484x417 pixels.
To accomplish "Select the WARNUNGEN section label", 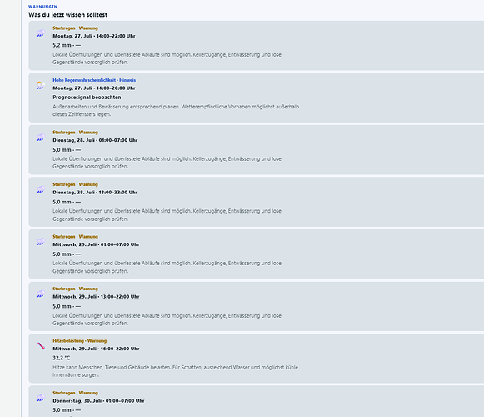I will click(x=42, y=7).
